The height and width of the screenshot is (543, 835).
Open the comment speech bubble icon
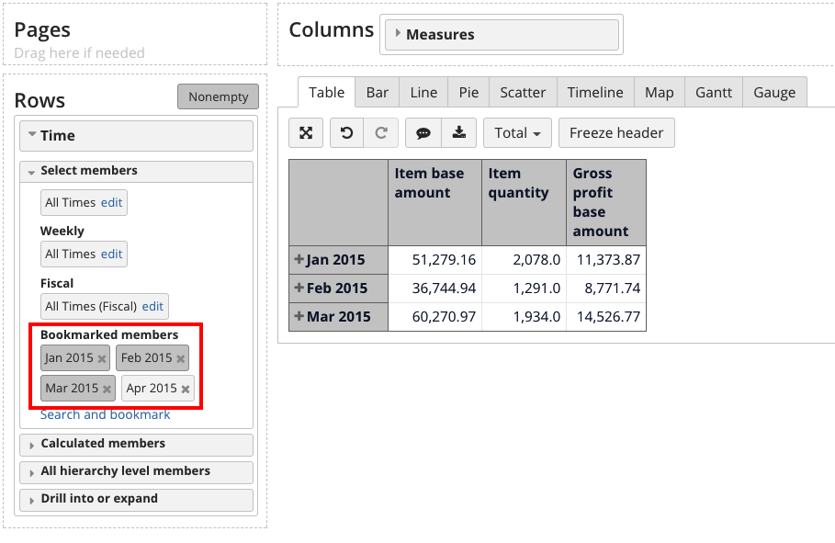(423, 133)
